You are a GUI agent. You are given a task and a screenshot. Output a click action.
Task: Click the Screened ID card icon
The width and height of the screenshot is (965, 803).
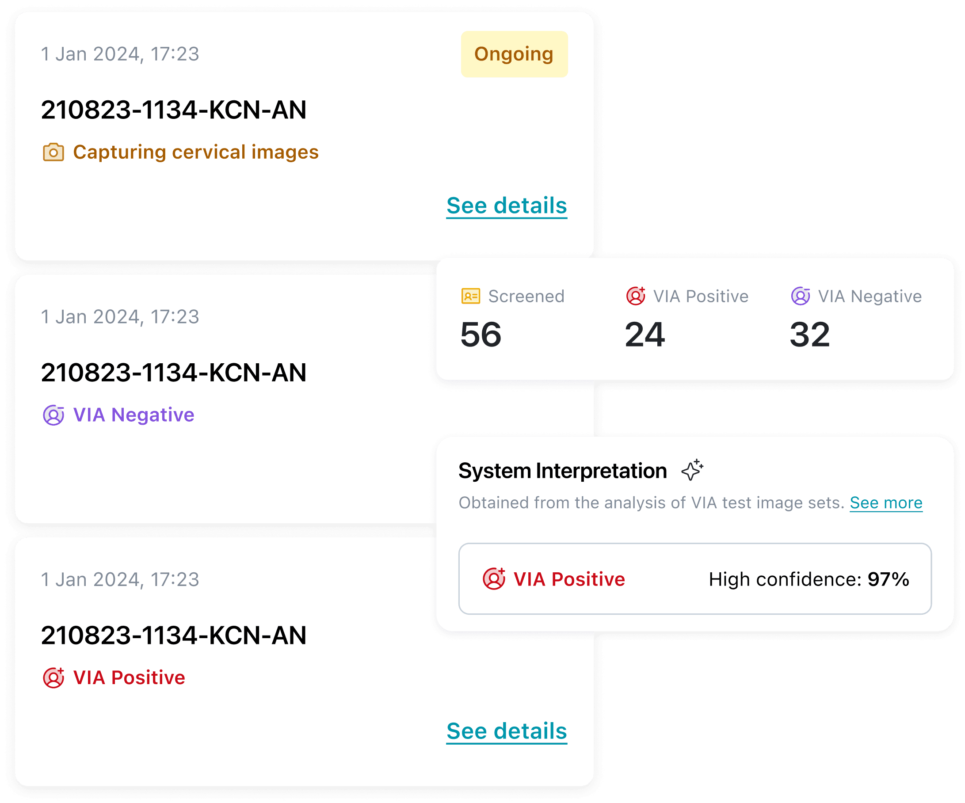tap(470, 296)
